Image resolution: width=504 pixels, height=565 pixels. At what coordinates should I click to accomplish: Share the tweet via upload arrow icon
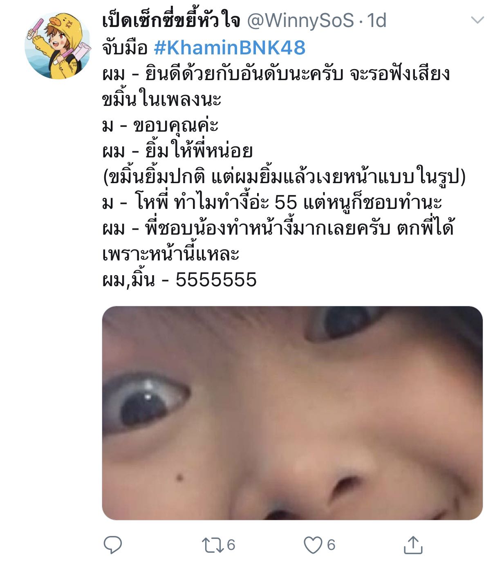[413, 545]
